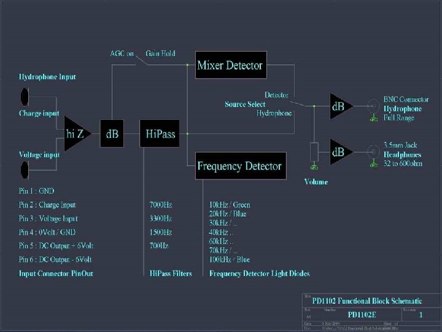Click the bold Headphones label
Image resolution: width=442 pixels, height=332 pixels.
(402, 154)
